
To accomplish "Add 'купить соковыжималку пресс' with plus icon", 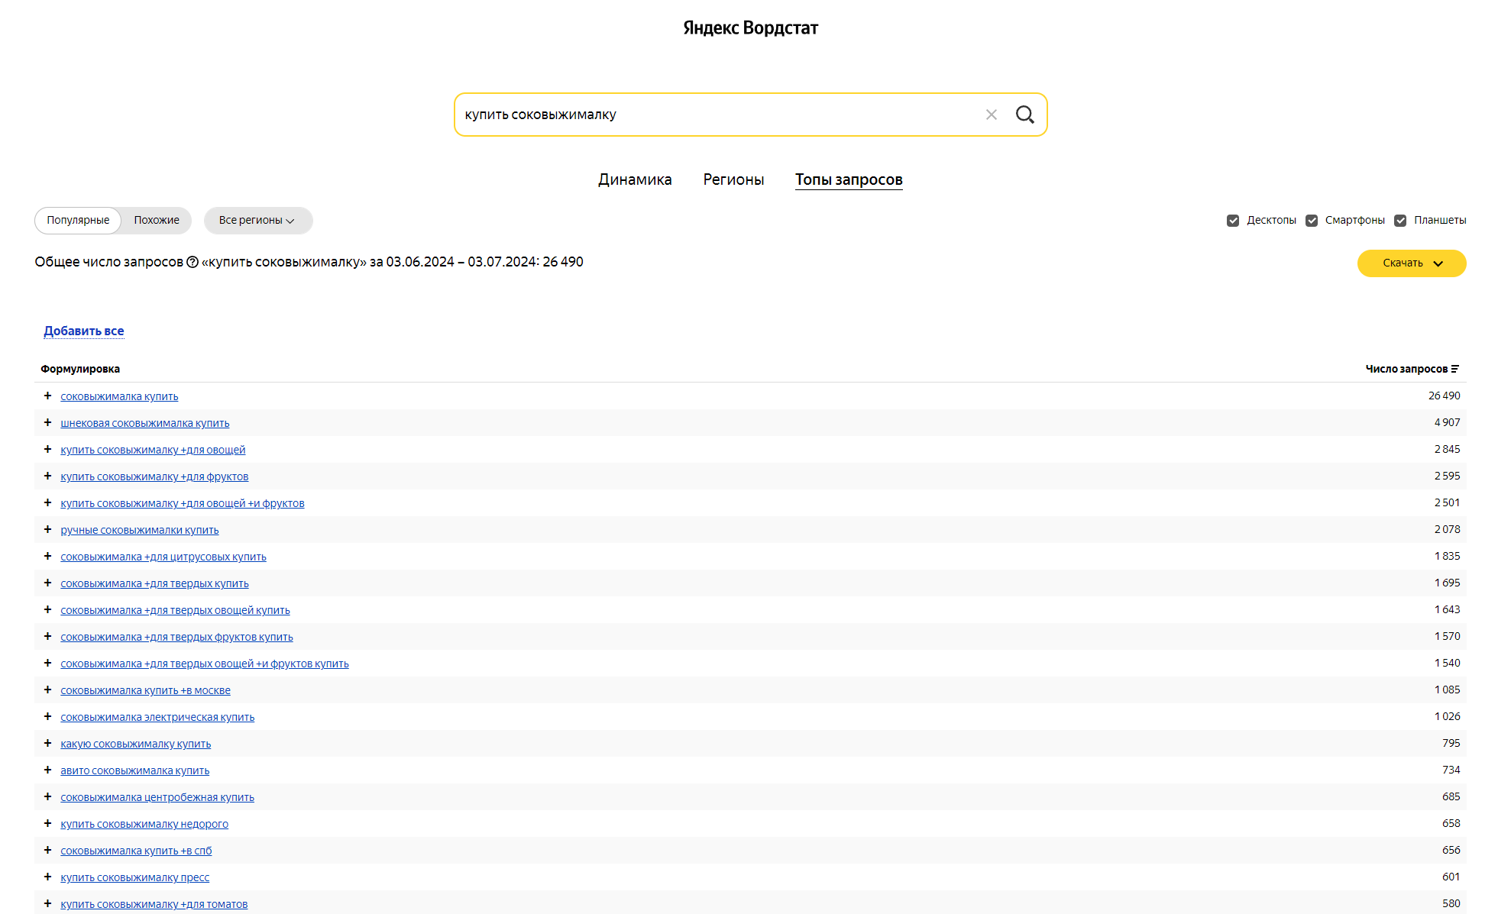I will (47, 877).
